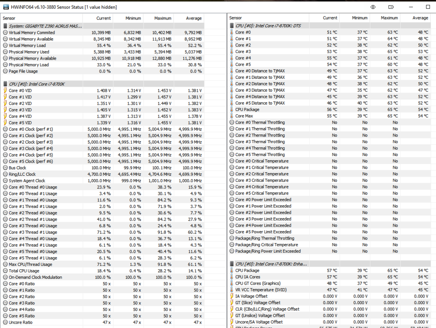The image size is (436, 328).
Task: Click the CPU icon beside the Enhanced sensors header
Action: [232, 264]
